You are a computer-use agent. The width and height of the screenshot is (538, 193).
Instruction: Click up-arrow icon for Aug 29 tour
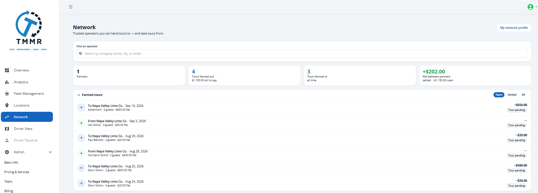point(81,138)
